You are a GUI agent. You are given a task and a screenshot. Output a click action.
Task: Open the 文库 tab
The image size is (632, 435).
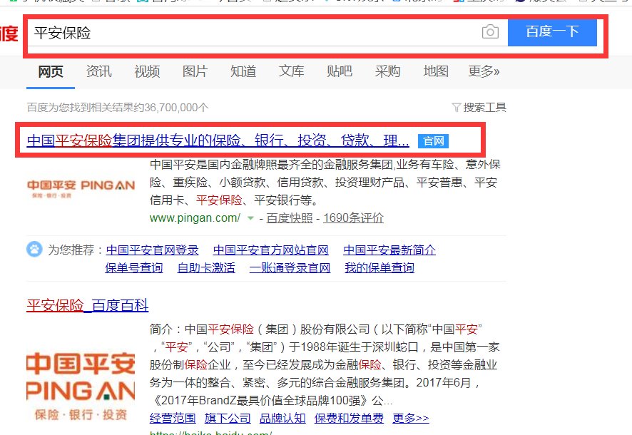291,71
